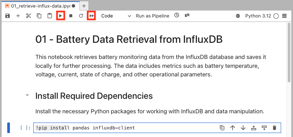
Task: Delete the cell using trash icon
Action: pyautogui.click(x=274, y=128)
